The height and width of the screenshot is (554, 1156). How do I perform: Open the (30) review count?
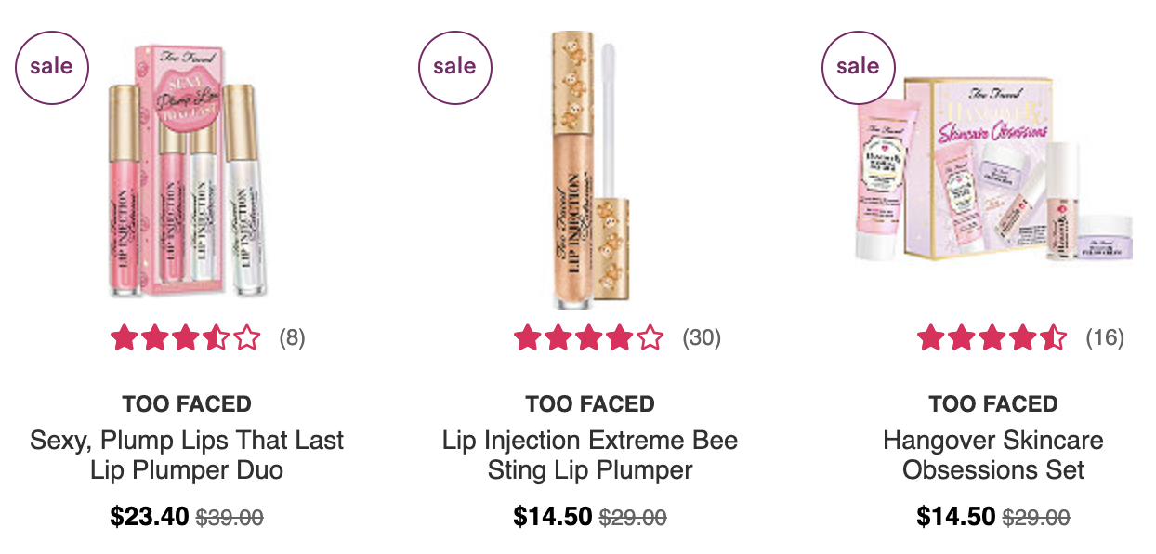[x=702, y=338]
